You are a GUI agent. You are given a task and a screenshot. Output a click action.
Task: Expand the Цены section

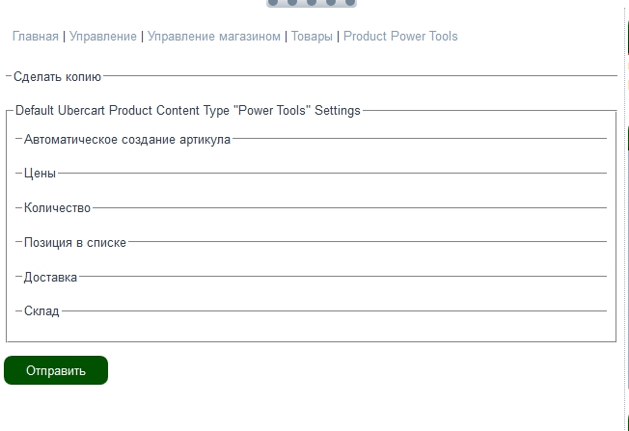click(40, 174)
